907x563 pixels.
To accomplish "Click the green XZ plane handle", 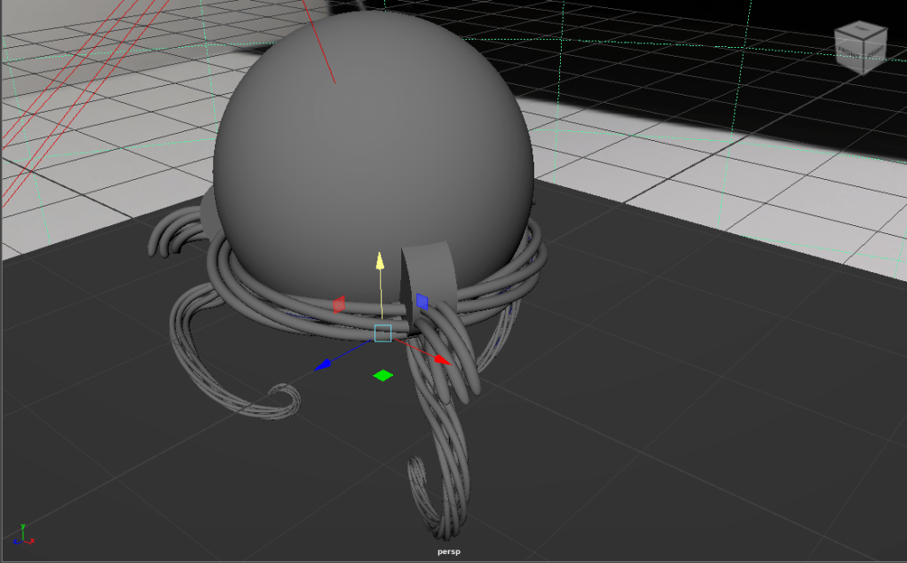I will pos(383,376).
